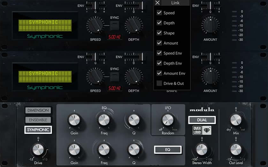Click the Overloud logo icon

(197, 130)
